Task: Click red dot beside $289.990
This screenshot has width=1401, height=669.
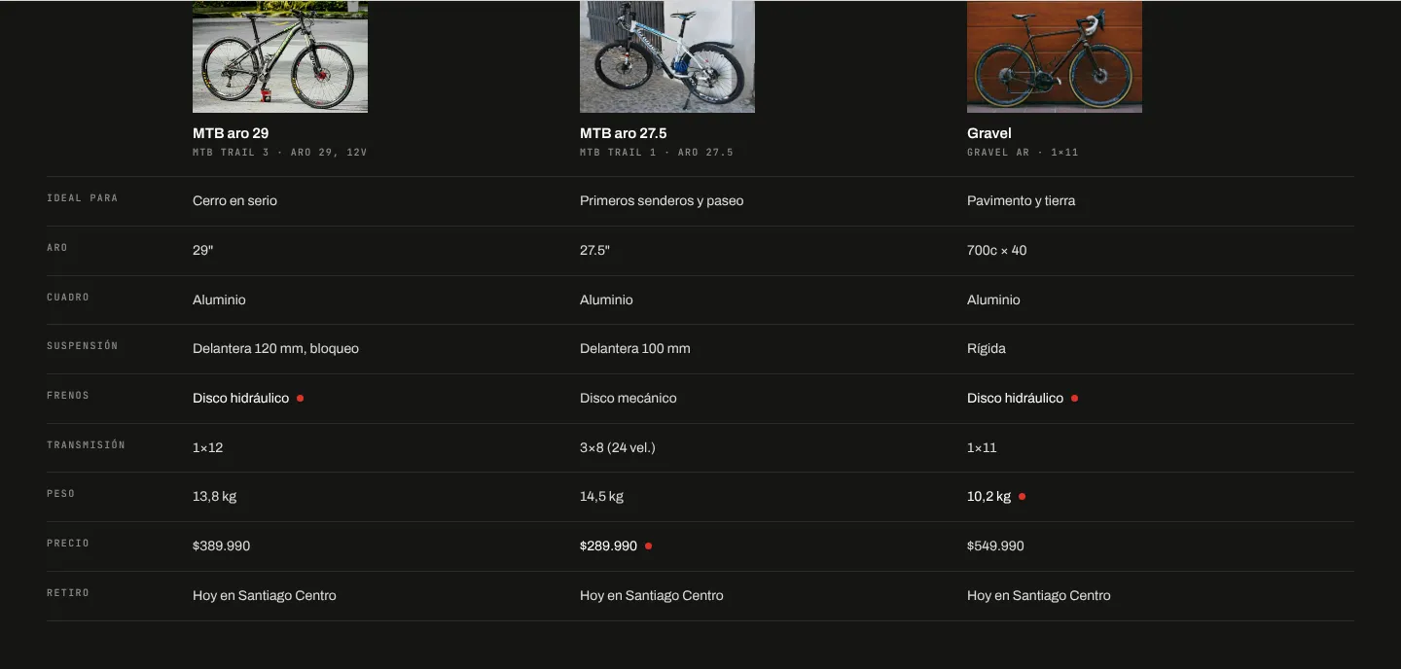Action: (648, 546)
